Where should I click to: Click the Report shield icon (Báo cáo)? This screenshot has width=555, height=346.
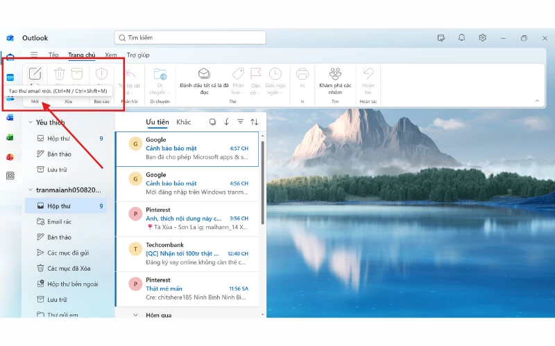(101, 73)
